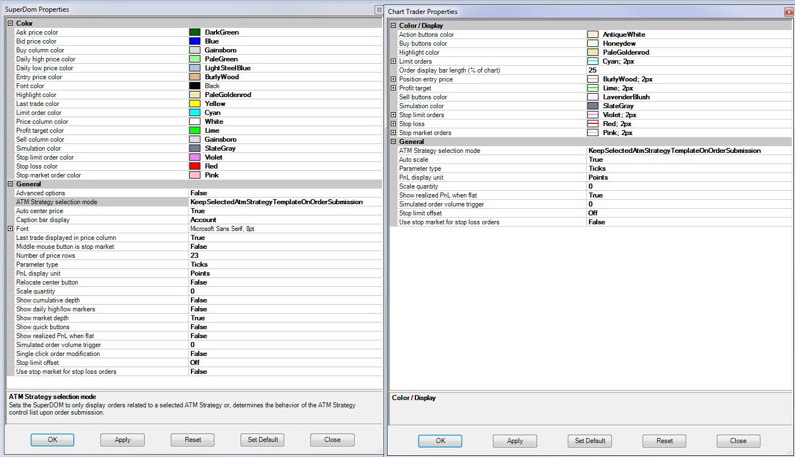Select the Relocate center button property row
Viewport: 795px width, 457px height.
point(198,282)
